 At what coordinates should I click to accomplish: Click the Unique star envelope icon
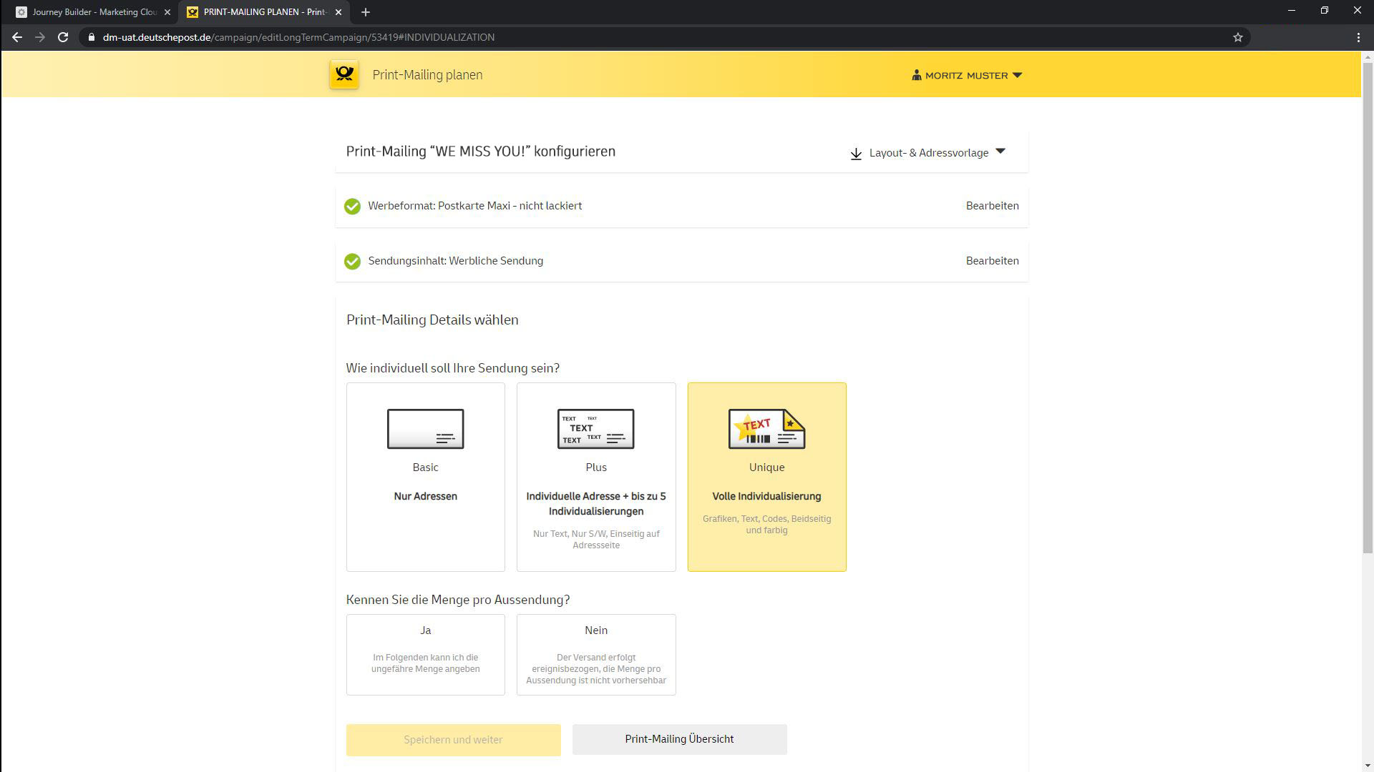pyautogui.click(x=766, y=429)
